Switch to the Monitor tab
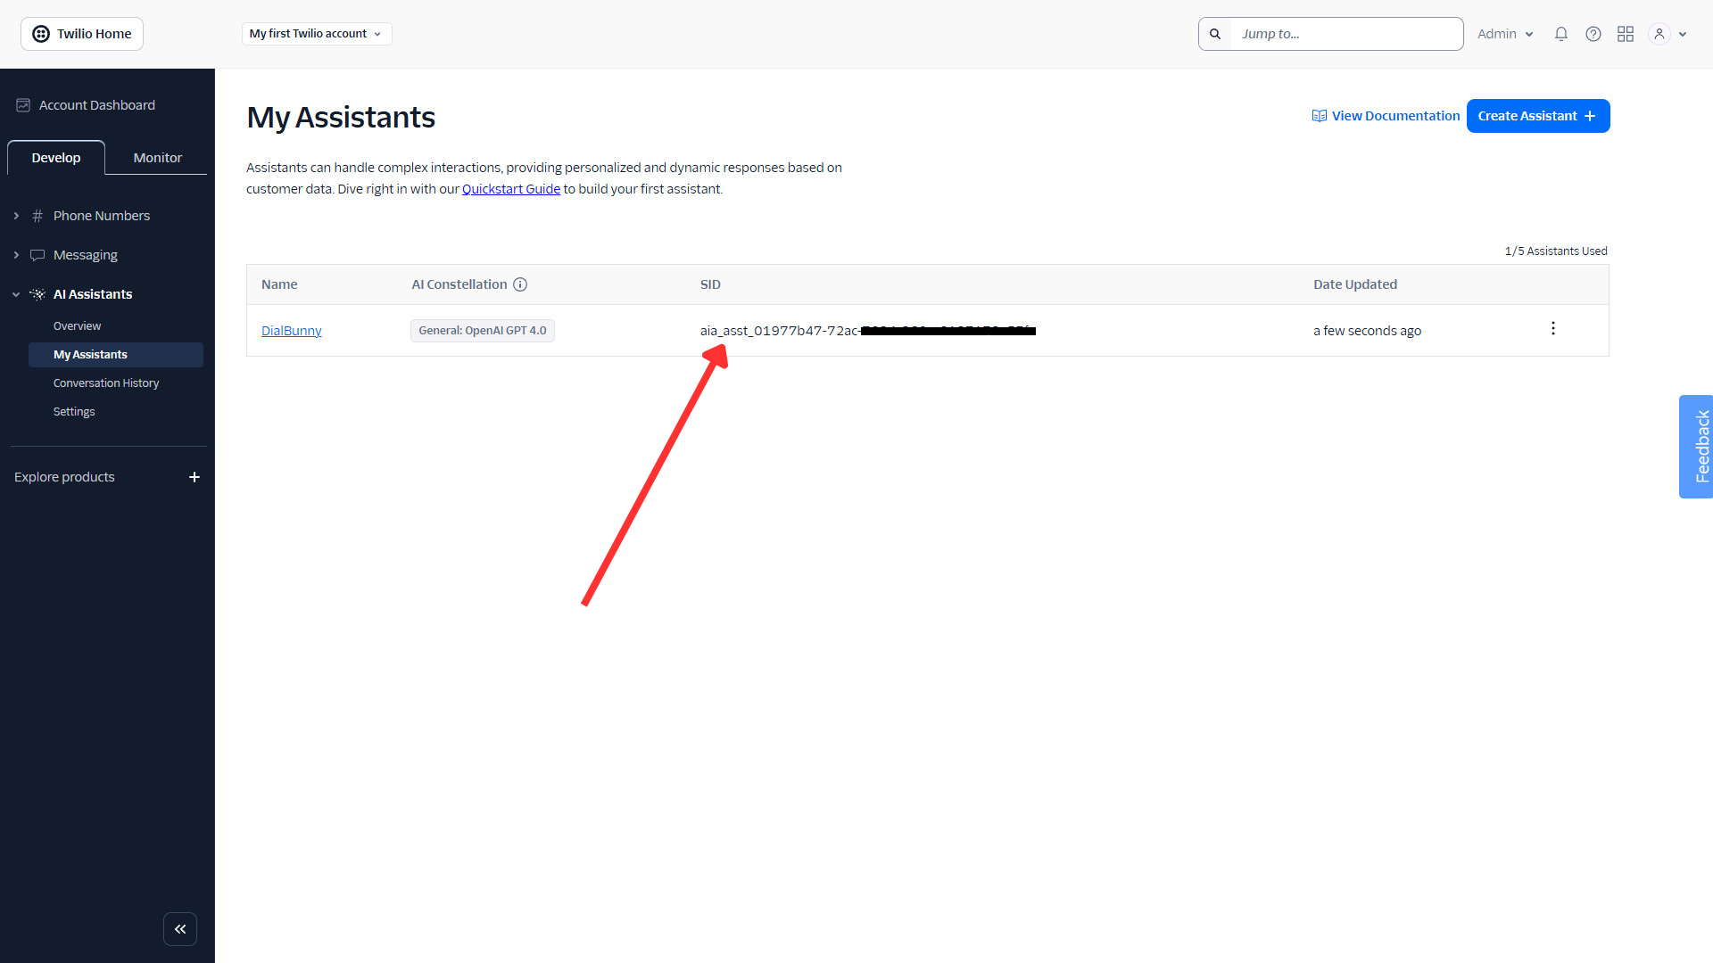 click(156, 157)
